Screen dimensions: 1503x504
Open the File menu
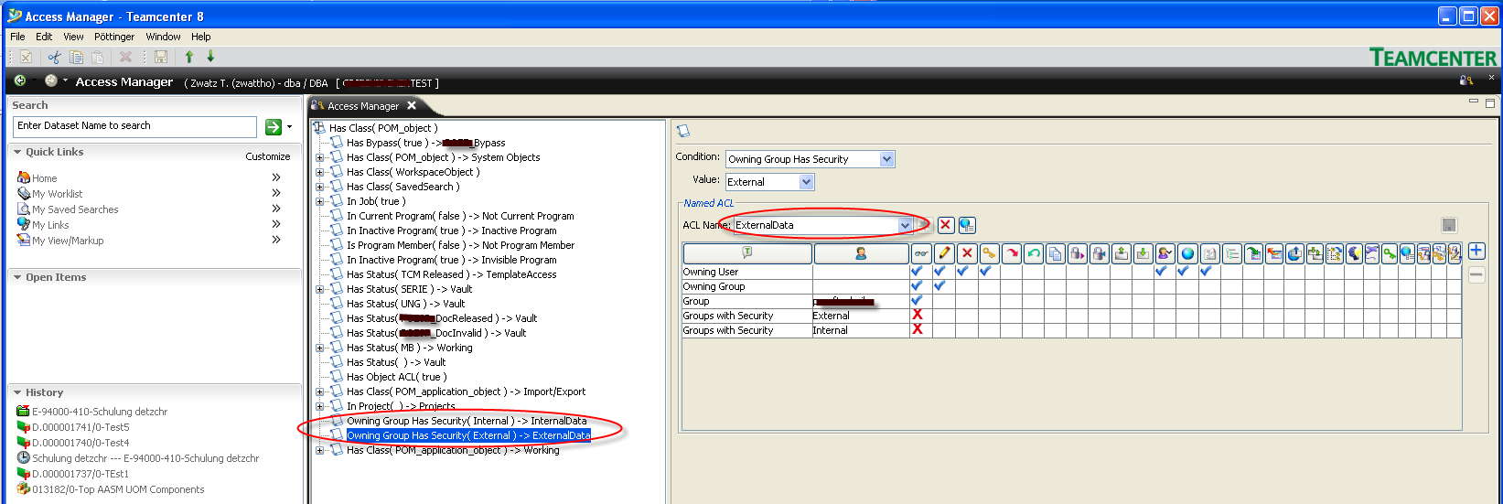[17, 37]
